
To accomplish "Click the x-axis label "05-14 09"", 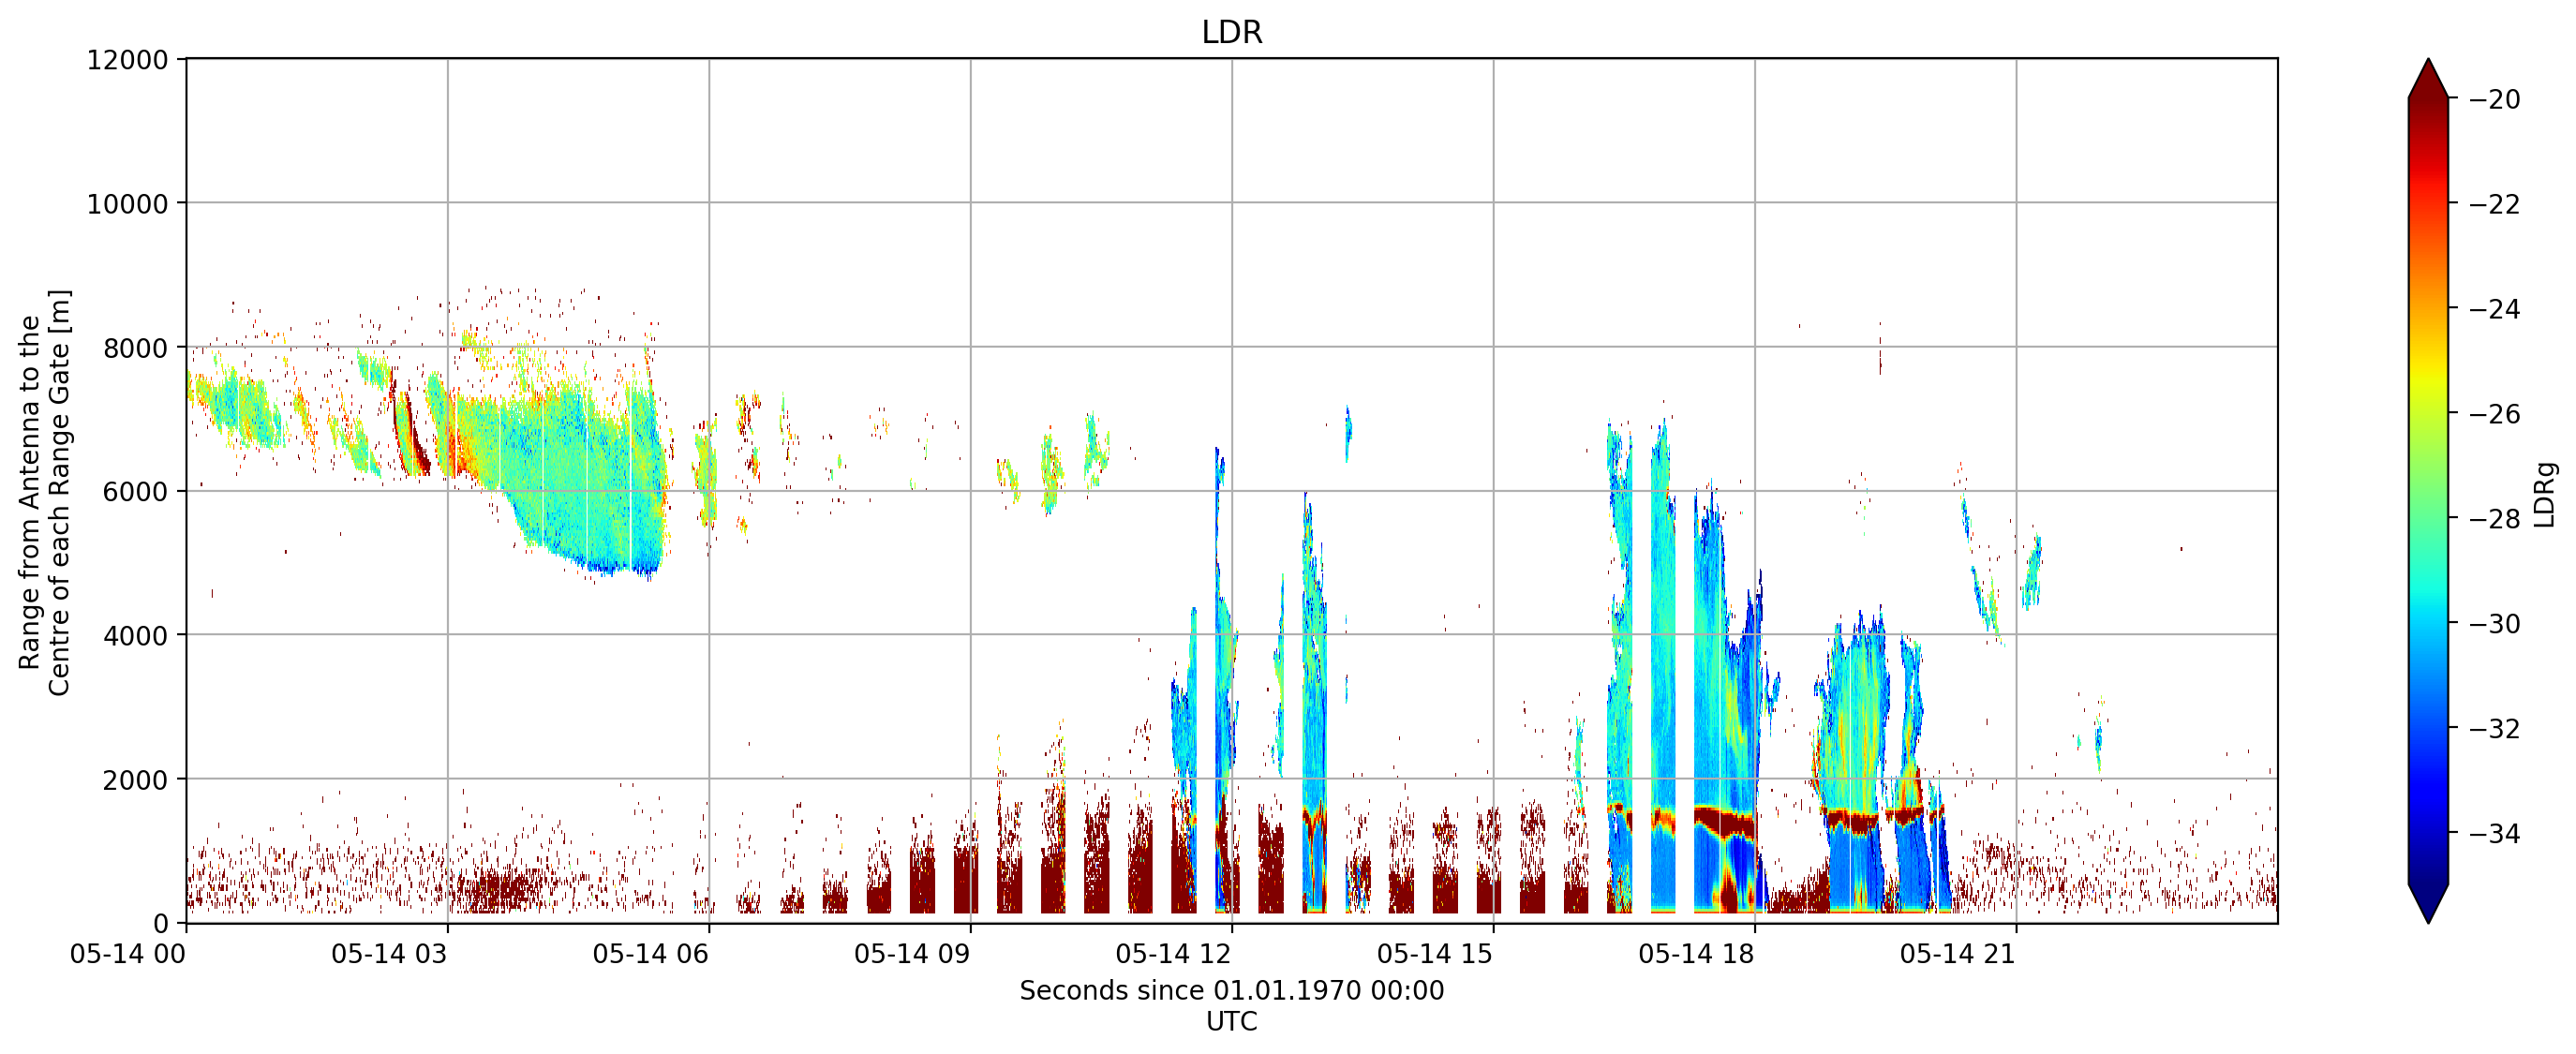I will pyautogui.click(x=912, y=954).
